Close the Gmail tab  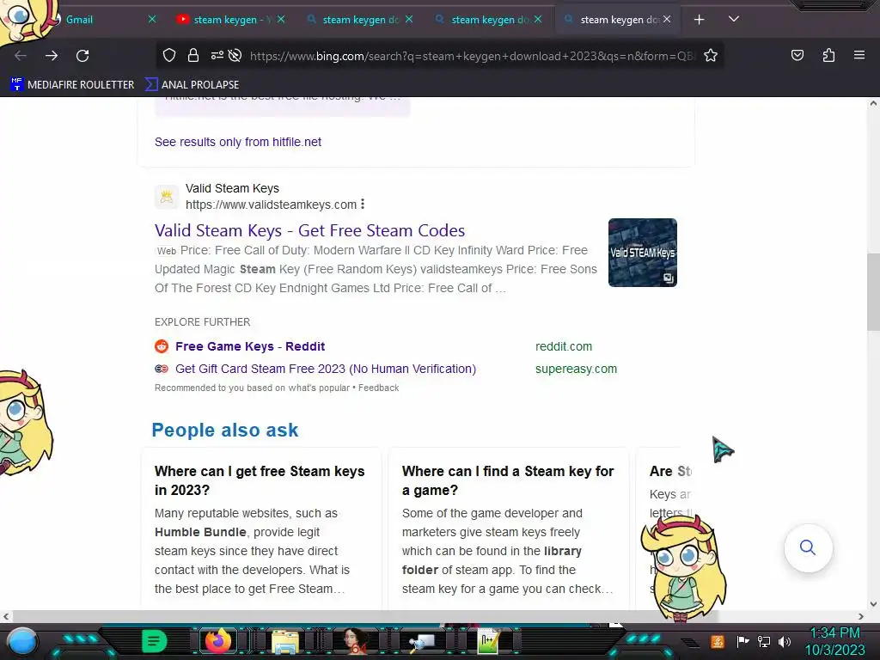152,19
